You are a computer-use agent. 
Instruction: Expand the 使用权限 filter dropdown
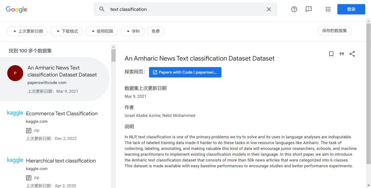(x=101, y=31)
